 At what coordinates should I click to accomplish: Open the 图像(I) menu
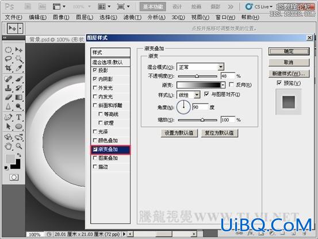(61, 17)
